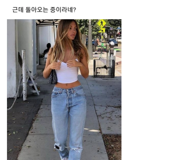Click the white post with chain
This screenshot has height=160, width=172.
pos(24,75)
